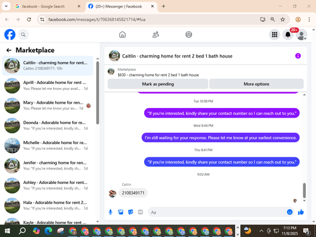Screen dimensions: 316x237
Task: Switch to facebook - Google Search tab
Action: [x=47, y=6]
